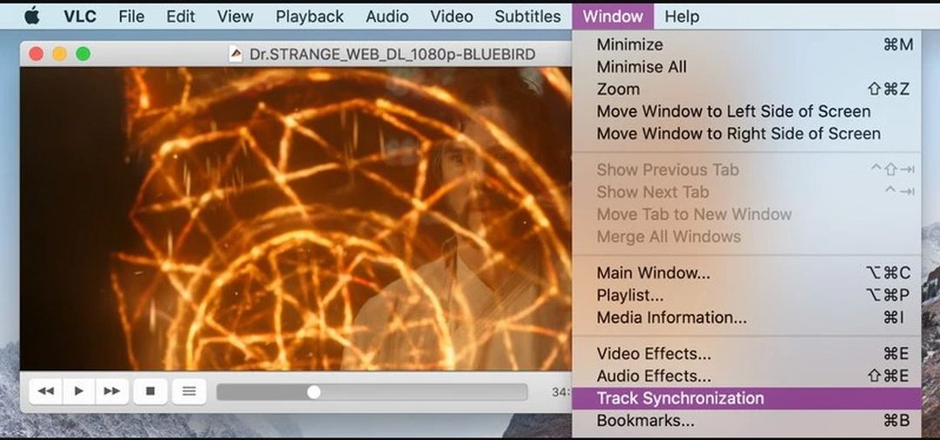
Task: Open Playlist... from the Window menu
Action: tap(747, 295)
